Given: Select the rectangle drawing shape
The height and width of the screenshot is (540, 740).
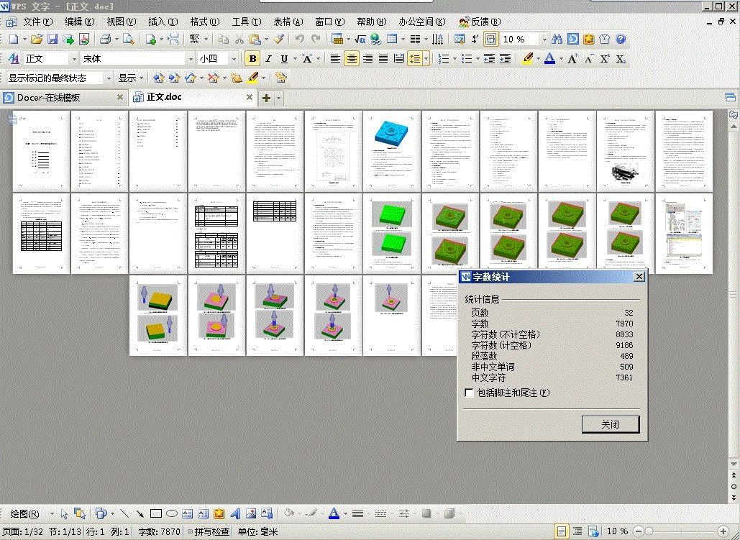Looking at the screenshot, I should click(156, 513).
